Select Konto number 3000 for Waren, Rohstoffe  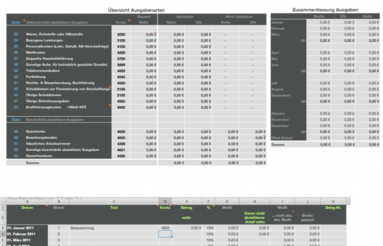[x=121, y=34]
